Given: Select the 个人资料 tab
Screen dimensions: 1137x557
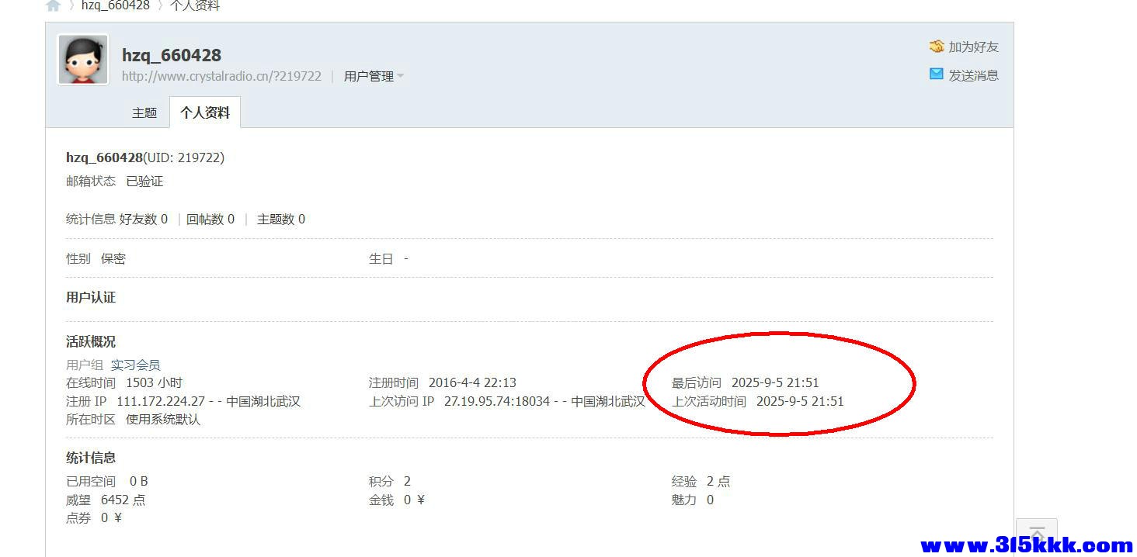Looking at the screenshot, I should (205, 112).
